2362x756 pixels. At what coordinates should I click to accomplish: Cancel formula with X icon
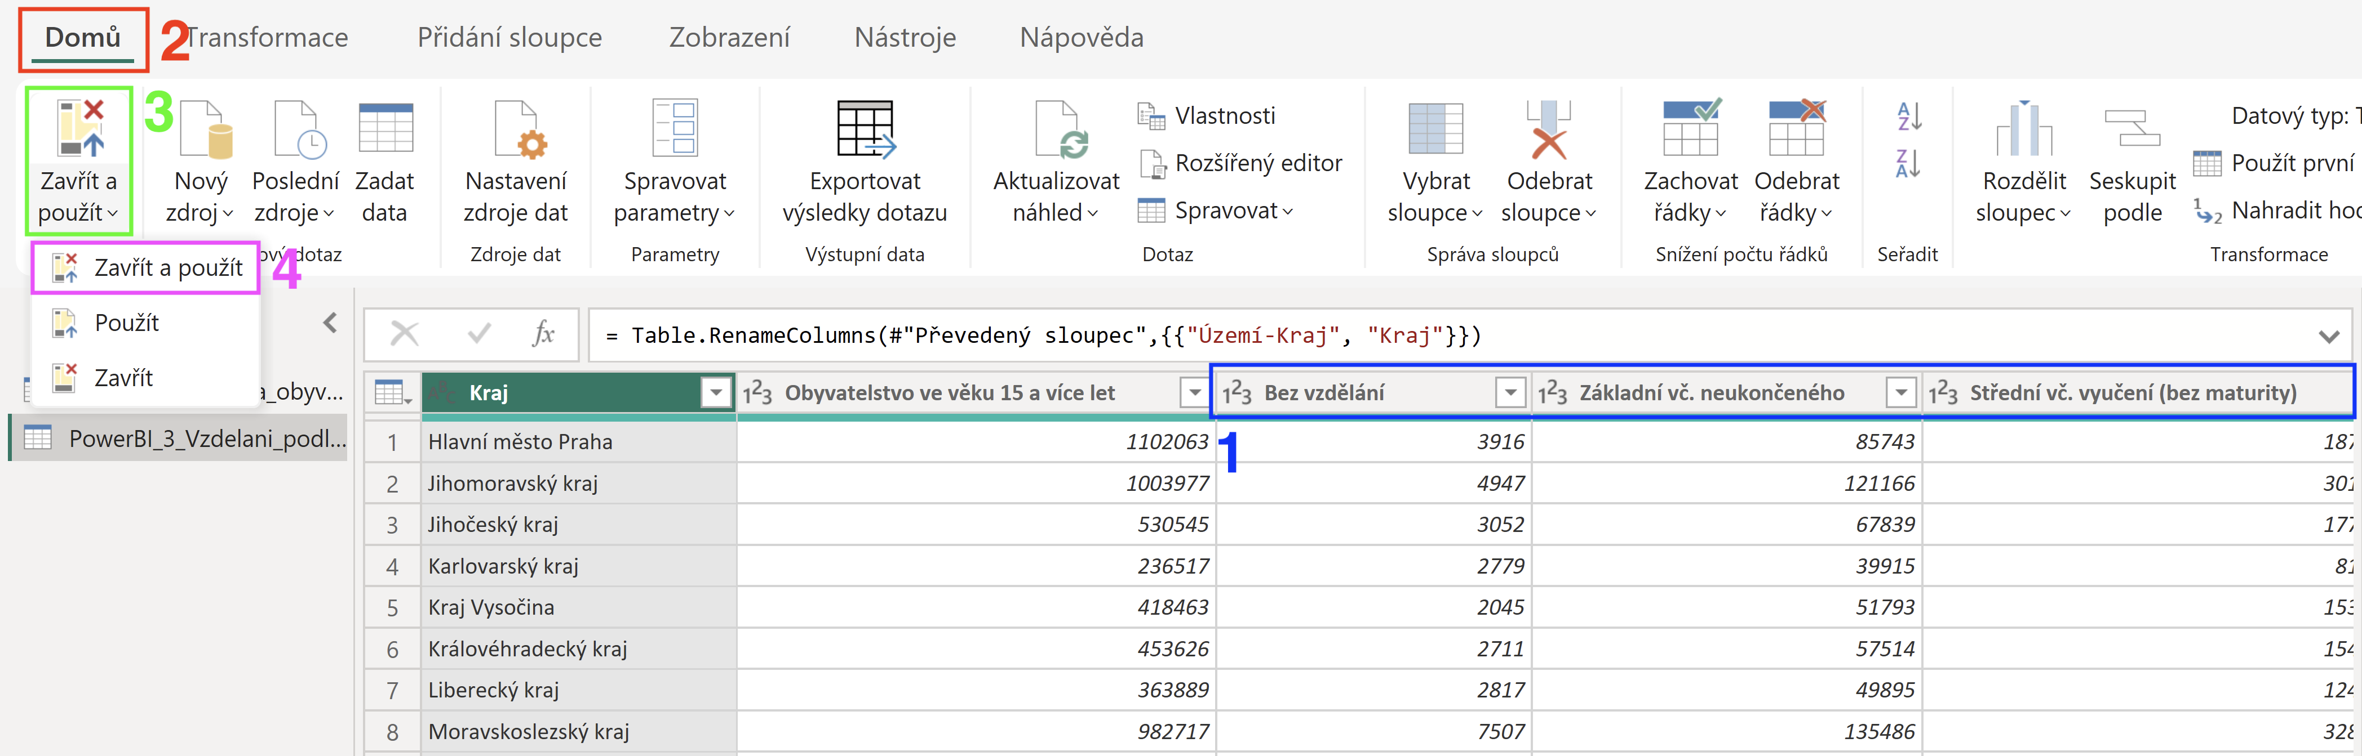[x=404, y=334]
